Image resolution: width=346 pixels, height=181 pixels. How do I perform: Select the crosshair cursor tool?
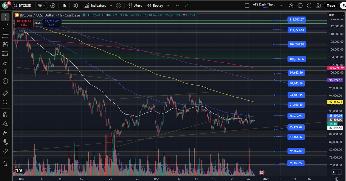5,17
